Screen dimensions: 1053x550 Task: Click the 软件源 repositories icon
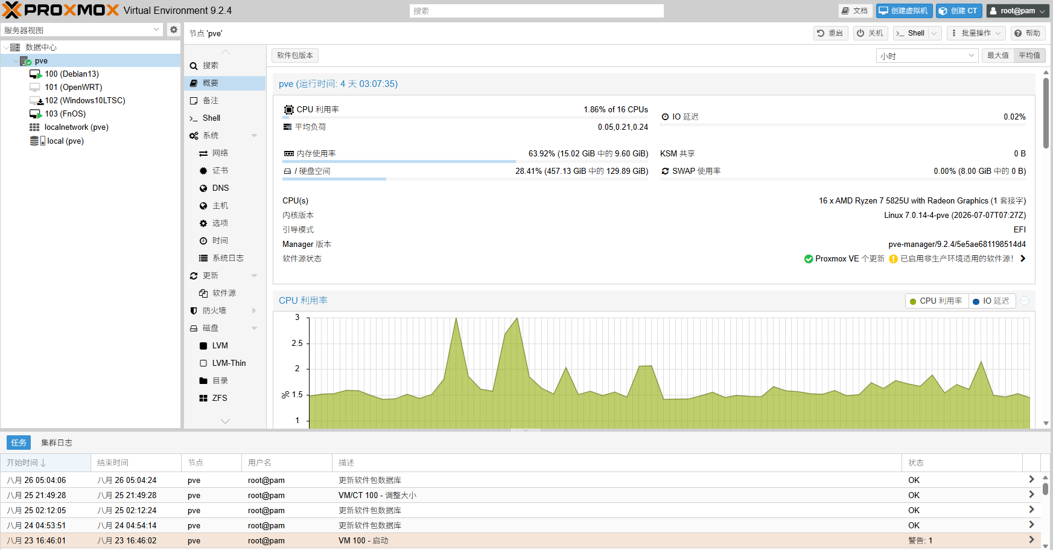(203, 293)
